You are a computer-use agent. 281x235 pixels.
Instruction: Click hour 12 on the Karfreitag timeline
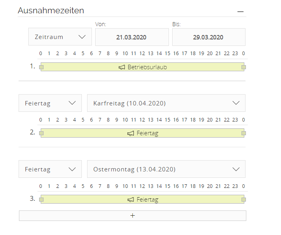tap(142, 120)
